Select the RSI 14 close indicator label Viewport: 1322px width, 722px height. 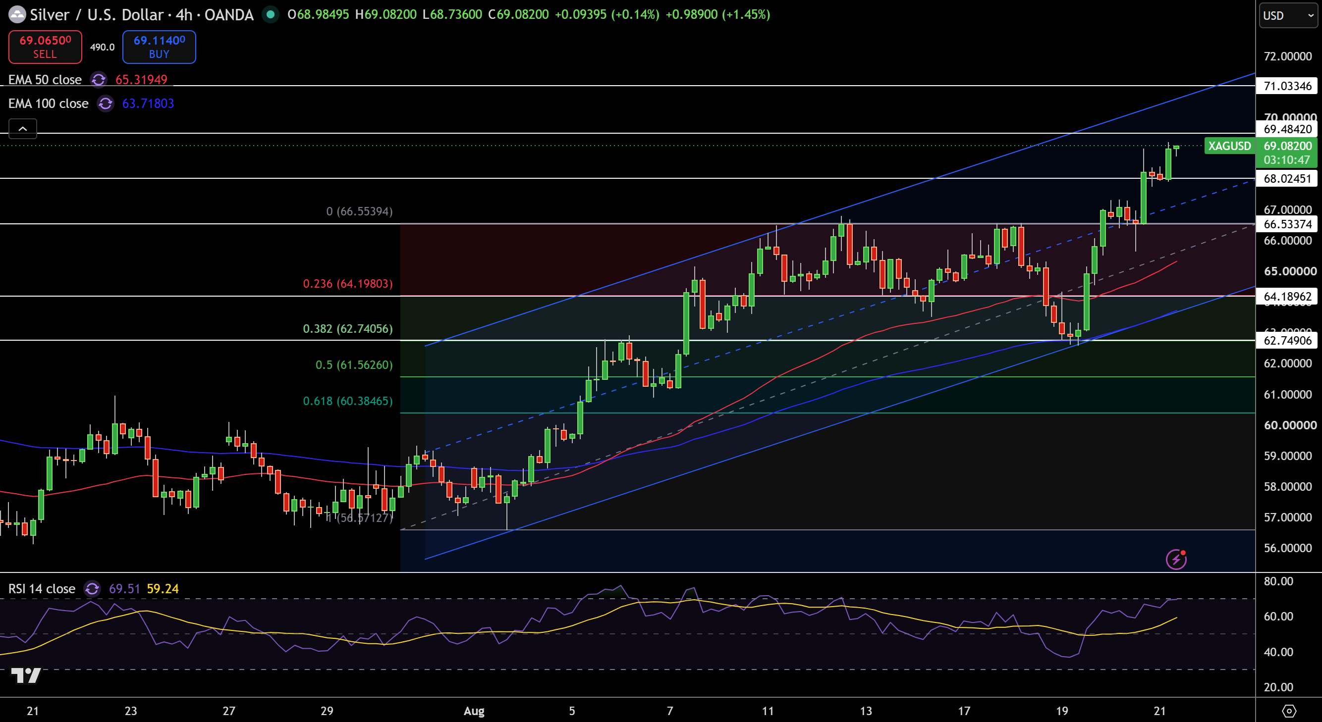[42, 589]
